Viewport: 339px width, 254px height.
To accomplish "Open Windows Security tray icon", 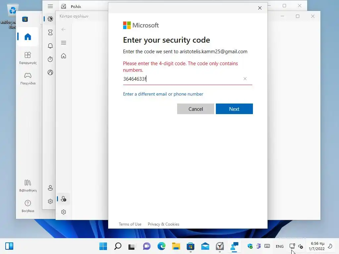I will coord(250,246).
